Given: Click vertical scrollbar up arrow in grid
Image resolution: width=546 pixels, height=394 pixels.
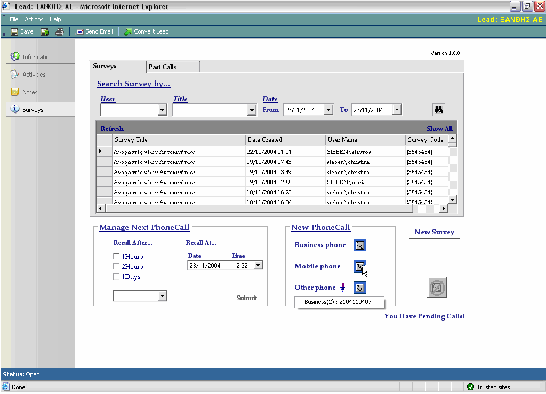Looking at the screenshot, I should click(452, 139).
